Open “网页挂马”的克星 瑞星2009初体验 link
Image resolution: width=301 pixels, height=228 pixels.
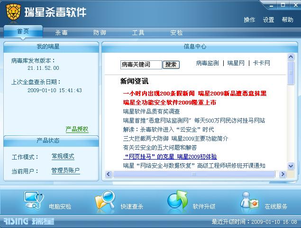170,157
